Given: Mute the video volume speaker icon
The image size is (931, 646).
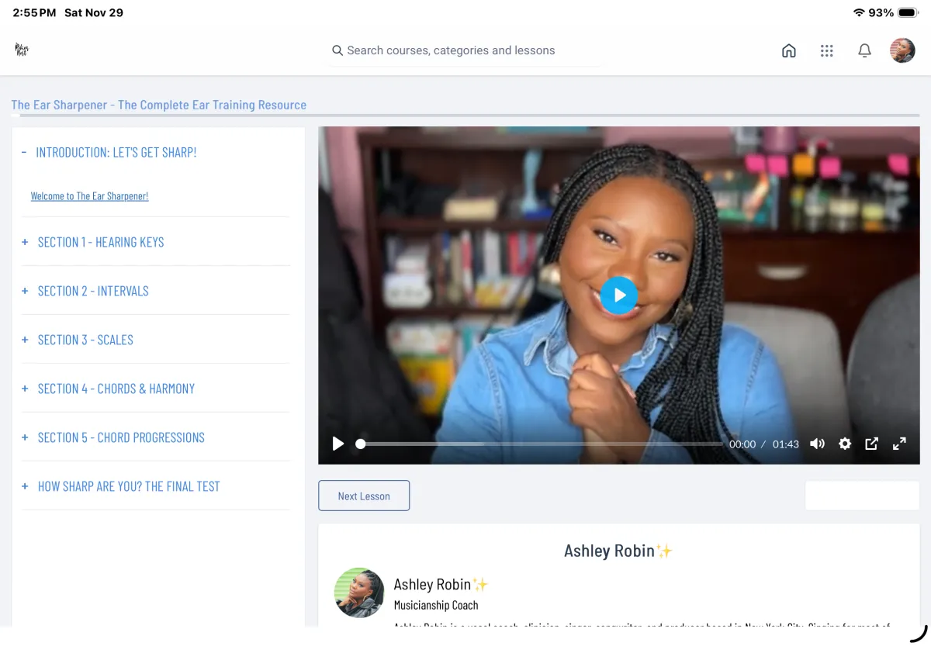Looking at the screenshot, I should 817,444.
